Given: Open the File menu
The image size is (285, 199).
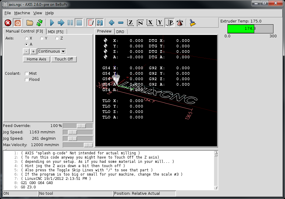Looking at the screenshot, I should point(8,13).
